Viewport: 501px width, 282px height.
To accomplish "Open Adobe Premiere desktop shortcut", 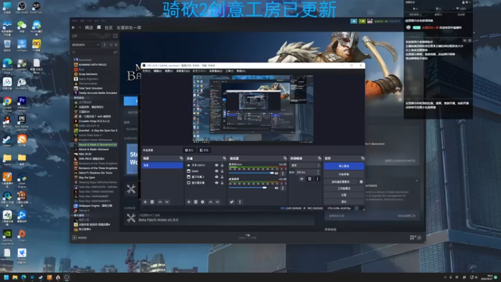I will [x=22, y=104].
